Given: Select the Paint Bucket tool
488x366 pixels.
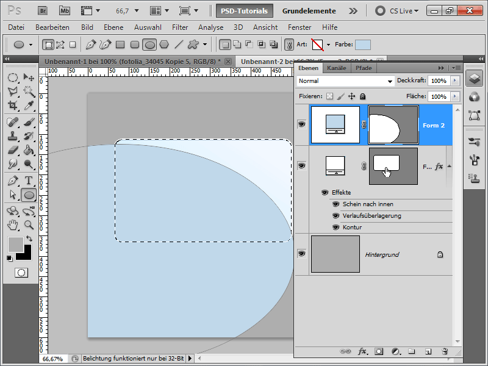Looking at the screenshot, I should [29, 150].
